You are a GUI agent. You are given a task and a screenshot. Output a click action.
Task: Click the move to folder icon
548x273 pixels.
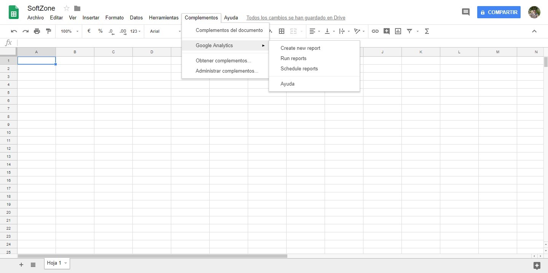pyautogui.click(x=77, y=8)
